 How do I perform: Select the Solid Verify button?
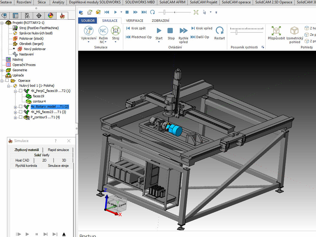coord(42,155)
